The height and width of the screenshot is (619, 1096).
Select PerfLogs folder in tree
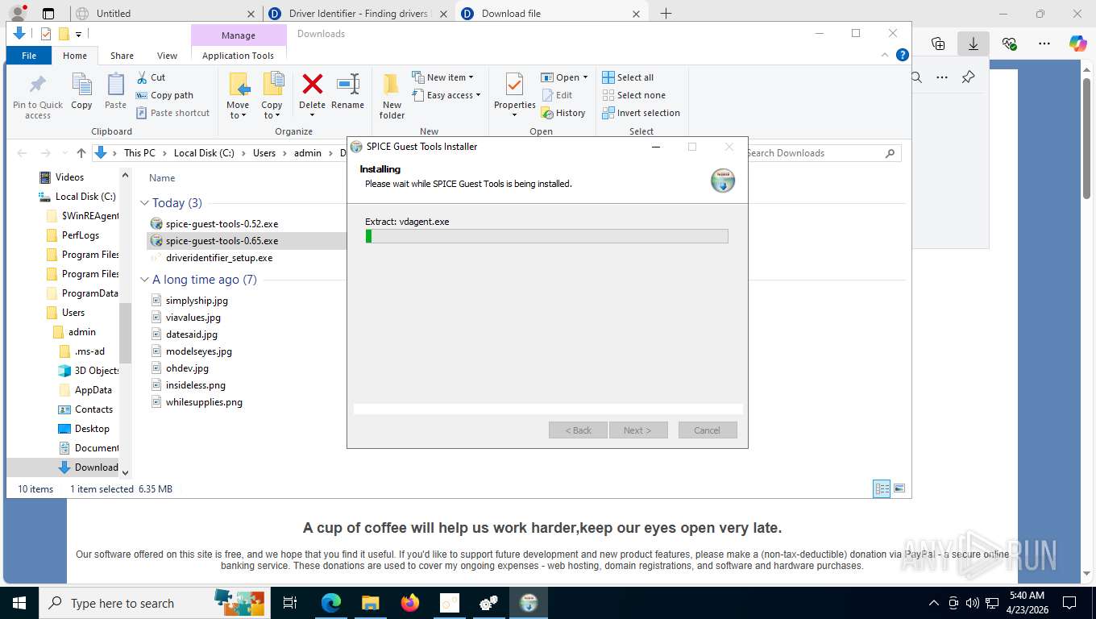point(81,235)
